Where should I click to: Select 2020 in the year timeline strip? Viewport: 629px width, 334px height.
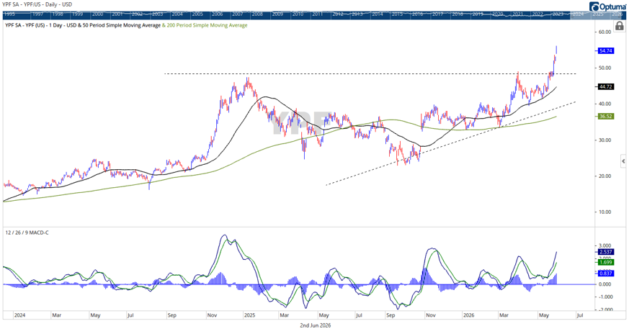click(x=497, y=14)
